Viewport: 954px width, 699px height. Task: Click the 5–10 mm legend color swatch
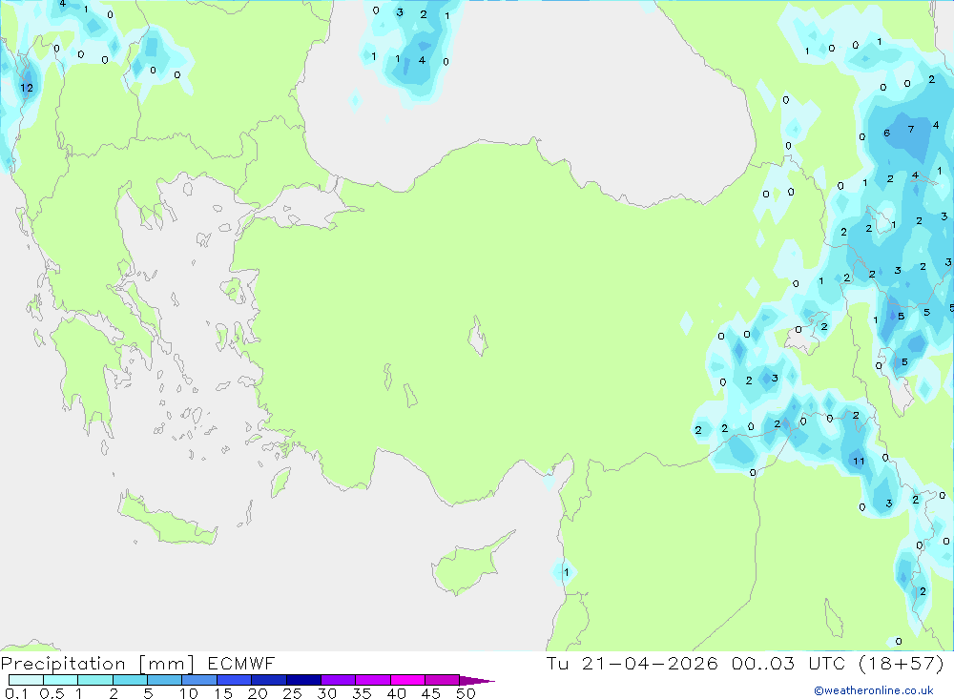[x=164, y=680]
